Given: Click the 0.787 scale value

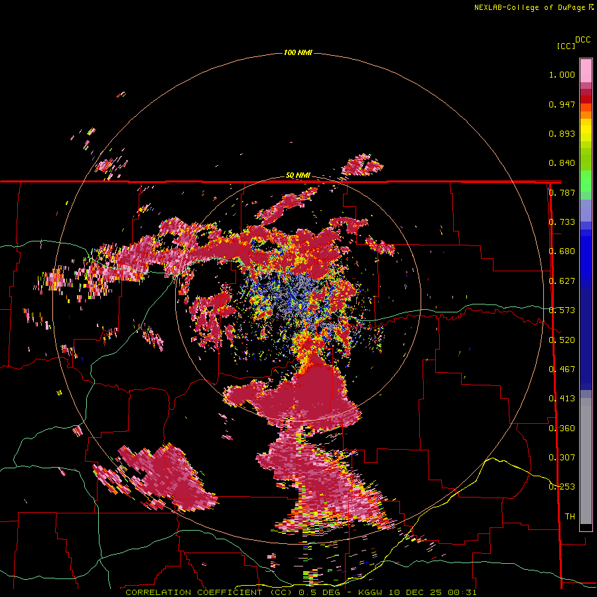Looking at the screenshot, I should [x=562, y=192].
